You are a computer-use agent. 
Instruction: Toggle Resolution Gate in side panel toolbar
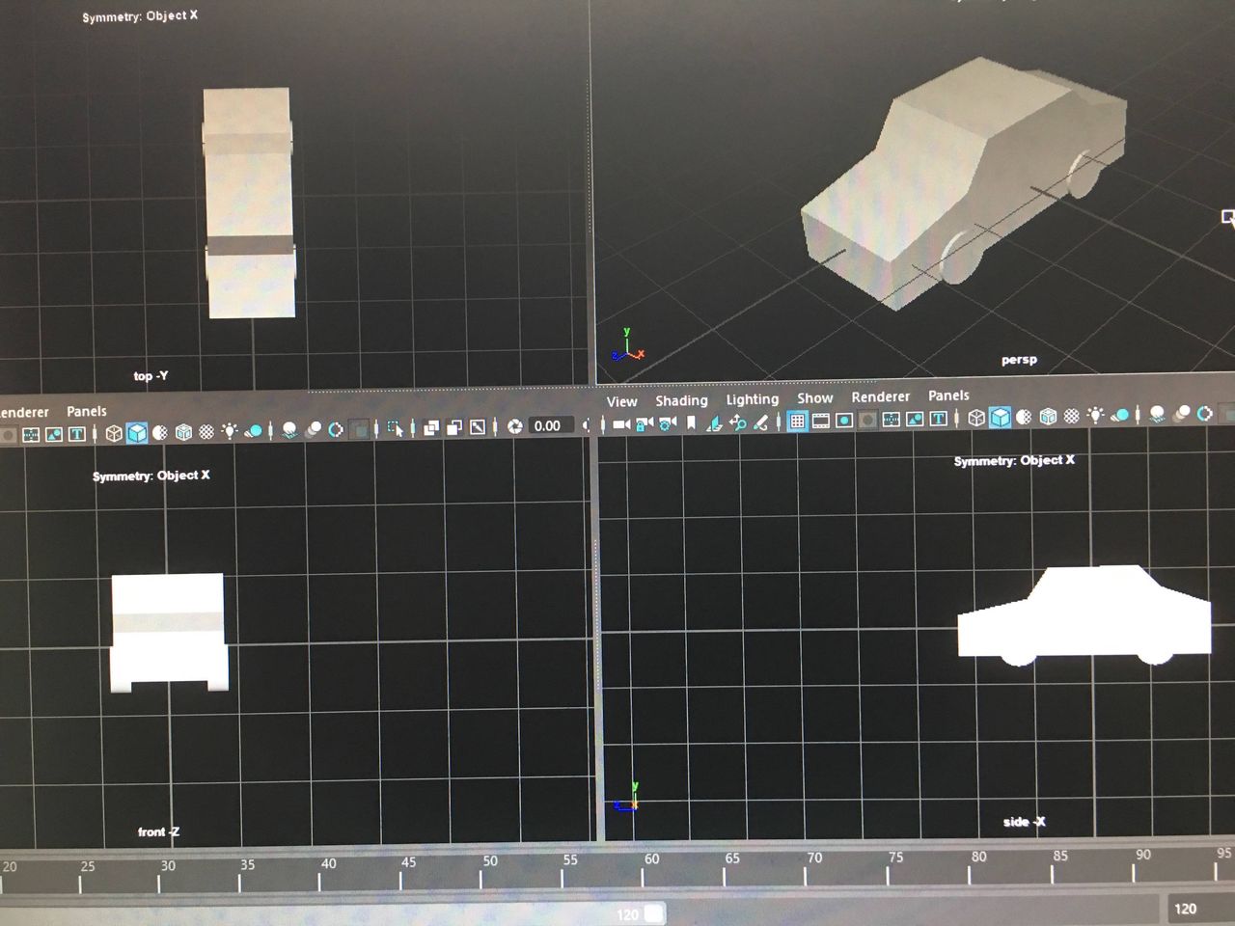click(x=844, y=420)
